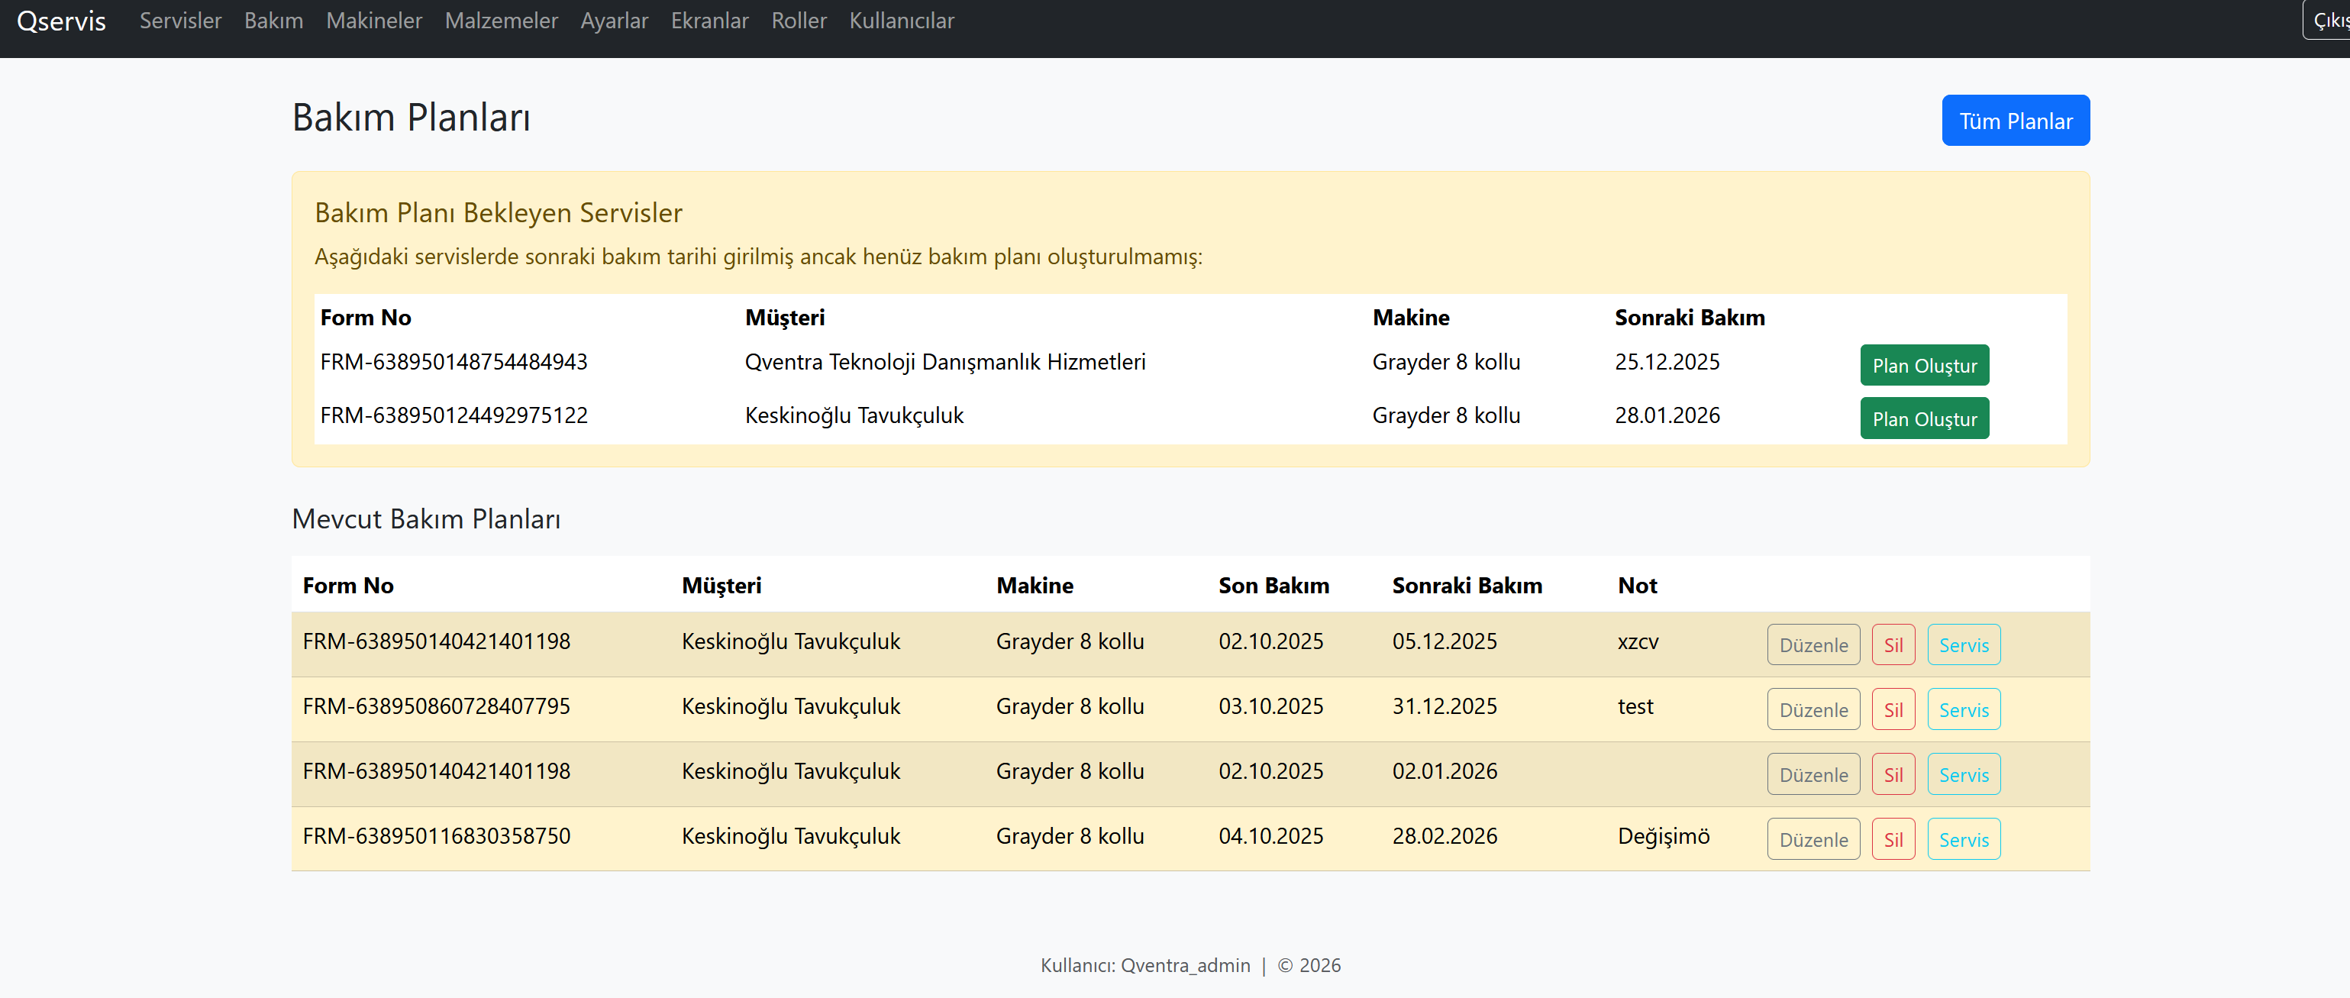Open the Malzemeler navigation link

(501, 20)
